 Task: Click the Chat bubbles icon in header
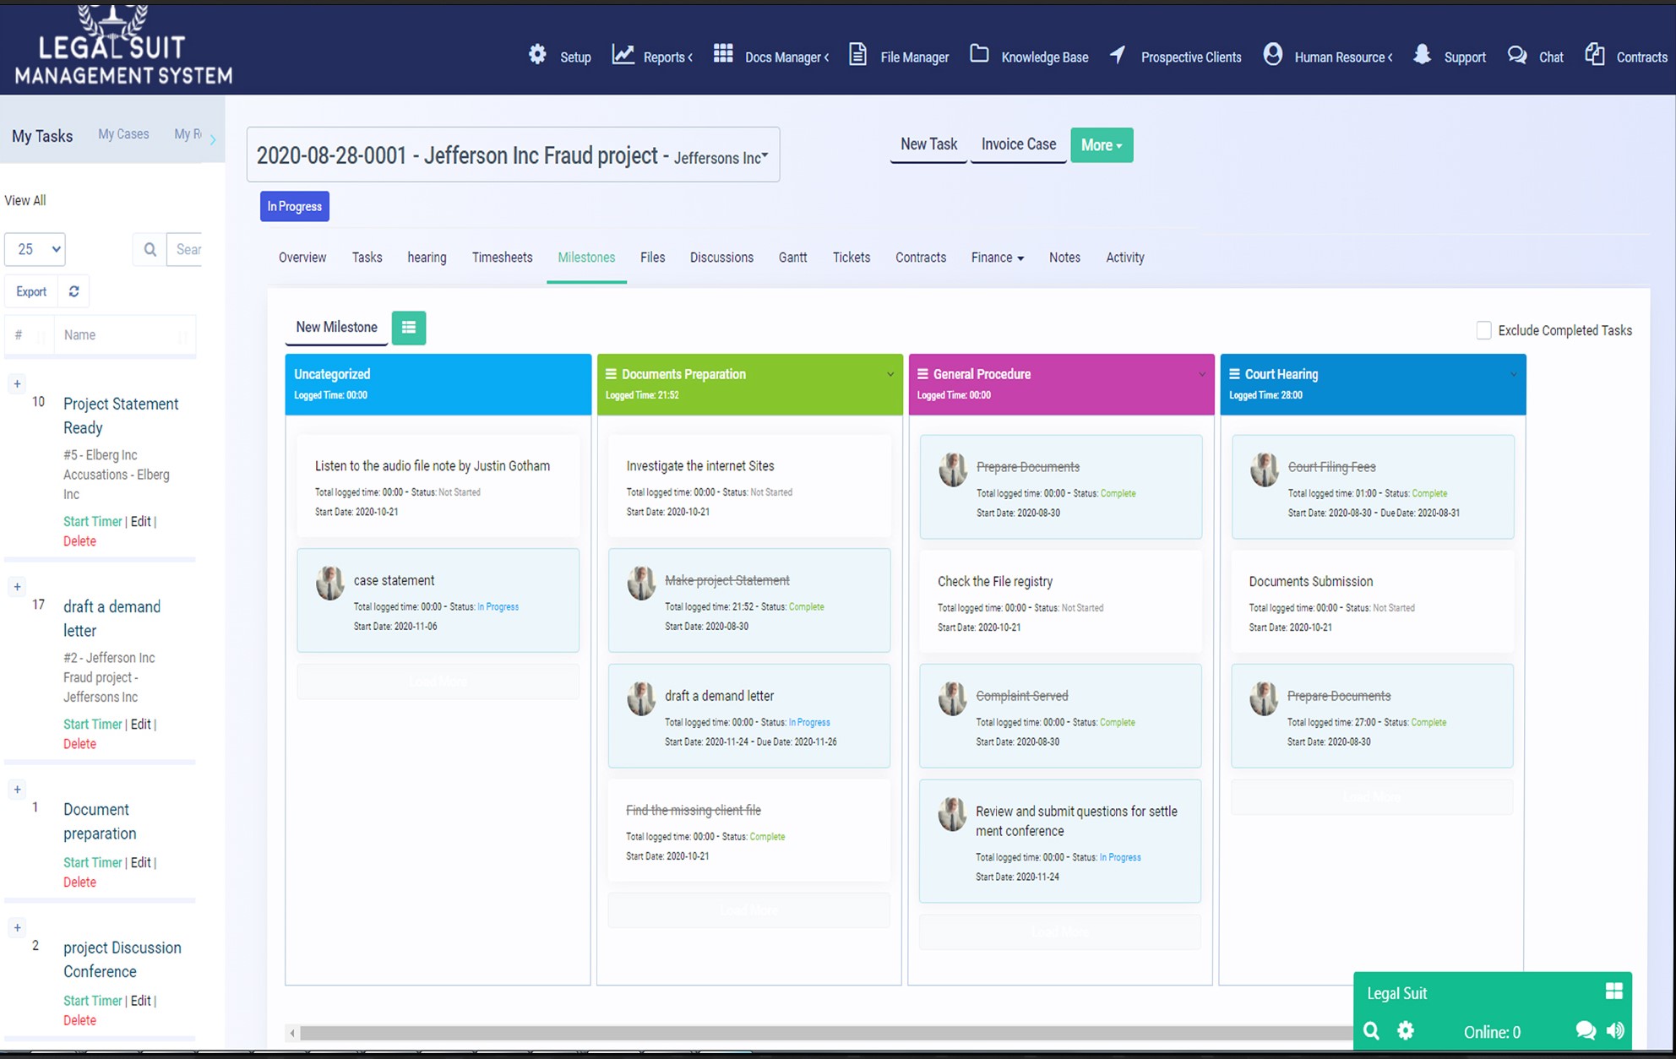[1517, 56]
